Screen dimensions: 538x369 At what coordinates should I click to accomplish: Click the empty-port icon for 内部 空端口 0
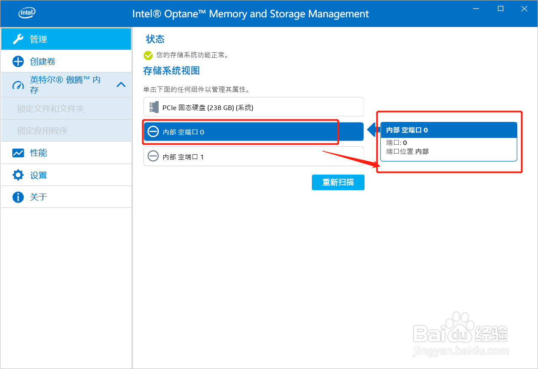pyautogui.click(x=153, y=132)
